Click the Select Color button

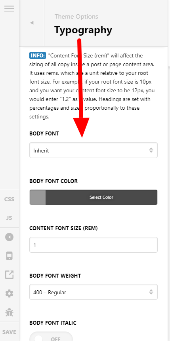click(x=101, y=197)
